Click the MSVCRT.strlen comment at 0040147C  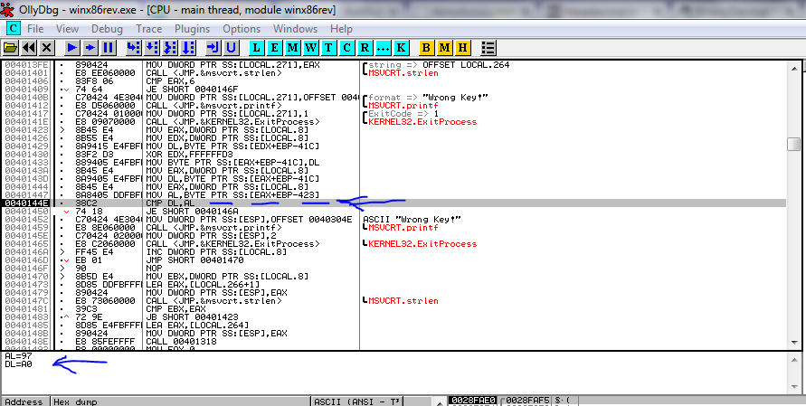coord(403,300)
